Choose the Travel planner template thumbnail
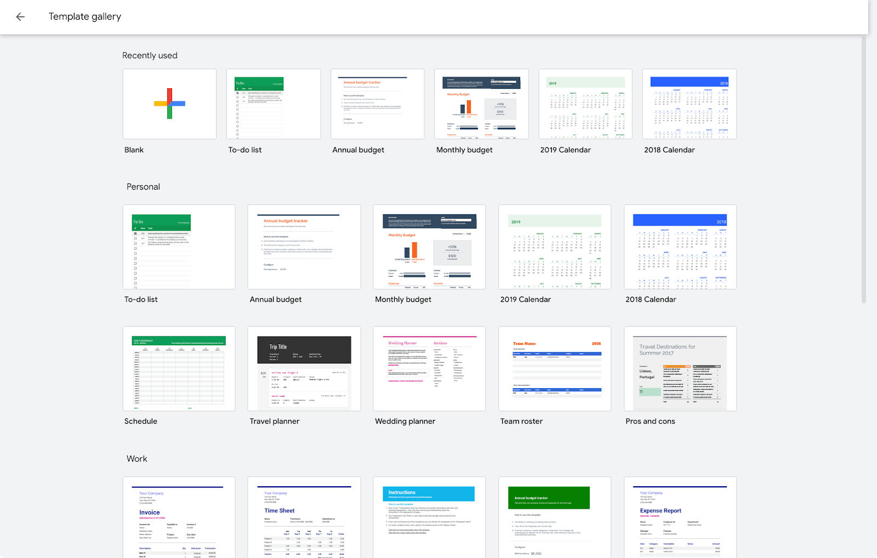Viewport: 877px width, 558px height. click(304, 368)
